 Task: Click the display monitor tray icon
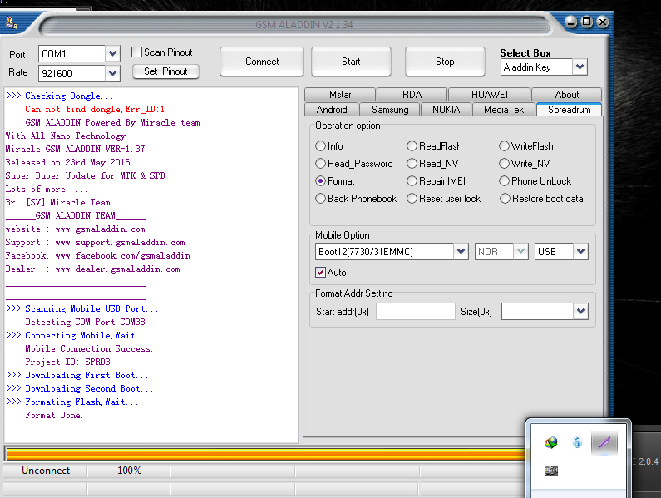click(x=550, y=471)
